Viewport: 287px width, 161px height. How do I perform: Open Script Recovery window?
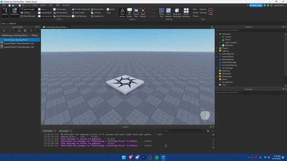click(79, 16)
